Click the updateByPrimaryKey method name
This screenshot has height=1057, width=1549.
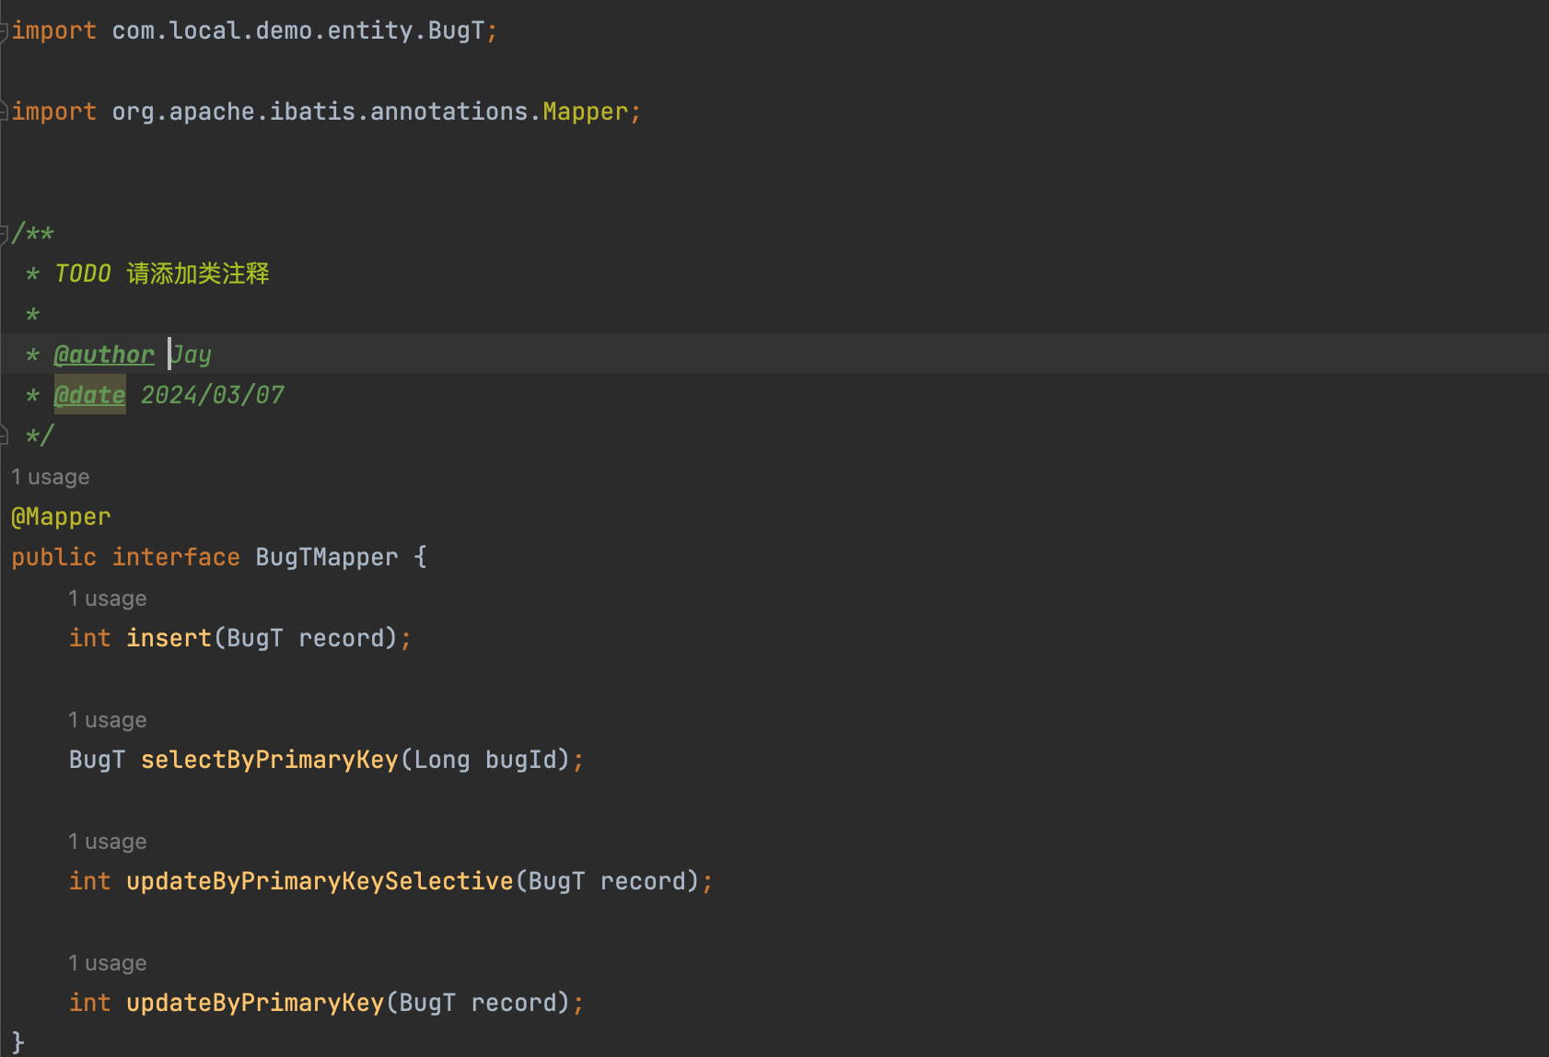pos(254,1003)
